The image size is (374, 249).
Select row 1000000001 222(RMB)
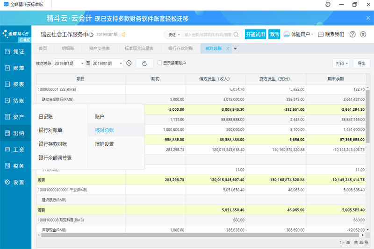point(201,89)
